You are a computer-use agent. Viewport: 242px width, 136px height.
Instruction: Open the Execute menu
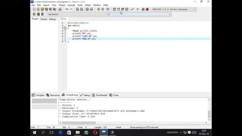click(x=71, y=5)
